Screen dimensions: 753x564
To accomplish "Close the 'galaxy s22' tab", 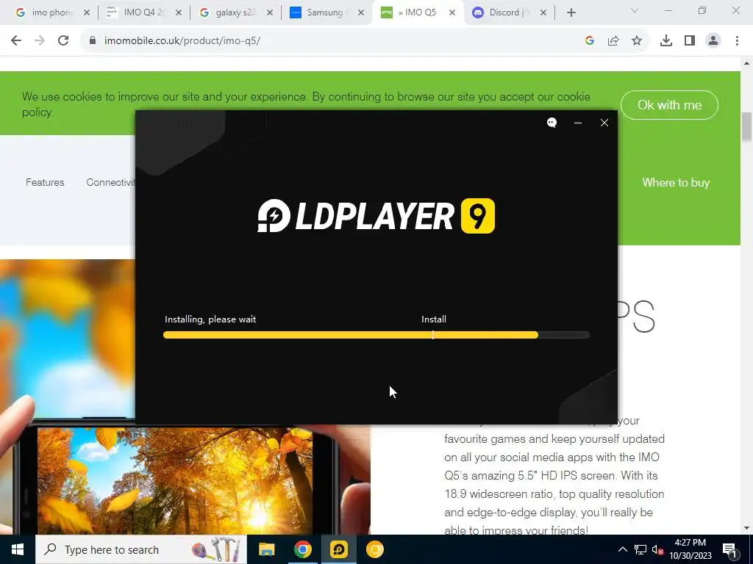I will (269, 12).
